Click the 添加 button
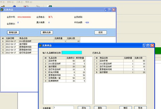This screenshot has height=109, width=161. coord(84,108)
